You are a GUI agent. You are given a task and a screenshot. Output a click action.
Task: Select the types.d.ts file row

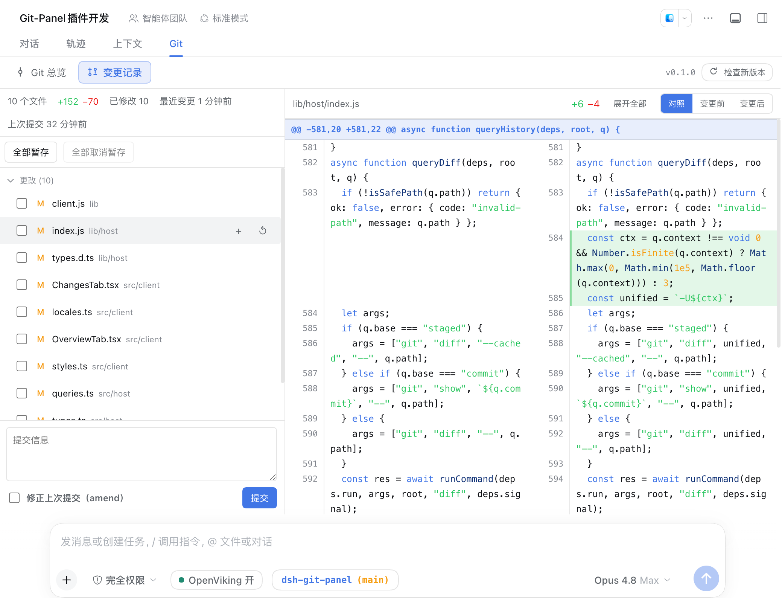(x=140, y=258)
